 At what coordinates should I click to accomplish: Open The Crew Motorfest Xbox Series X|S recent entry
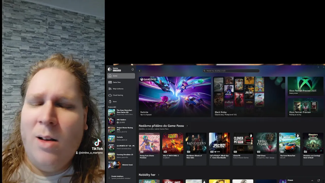coord(121,112)
